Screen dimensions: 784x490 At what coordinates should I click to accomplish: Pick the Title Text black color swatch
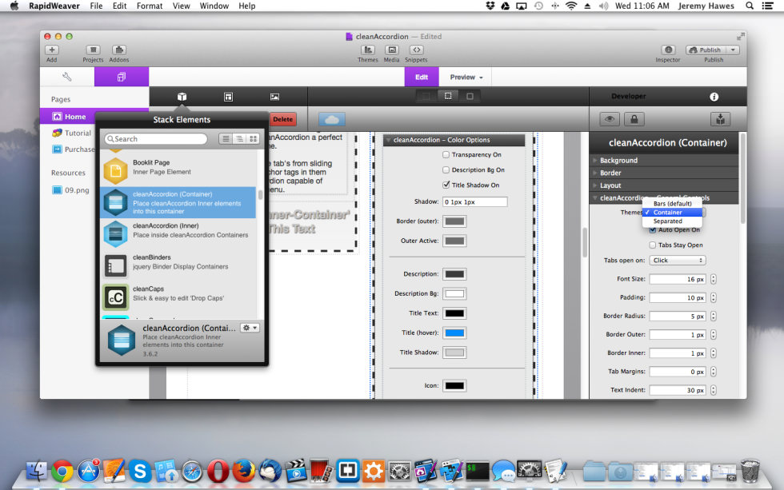454,313
